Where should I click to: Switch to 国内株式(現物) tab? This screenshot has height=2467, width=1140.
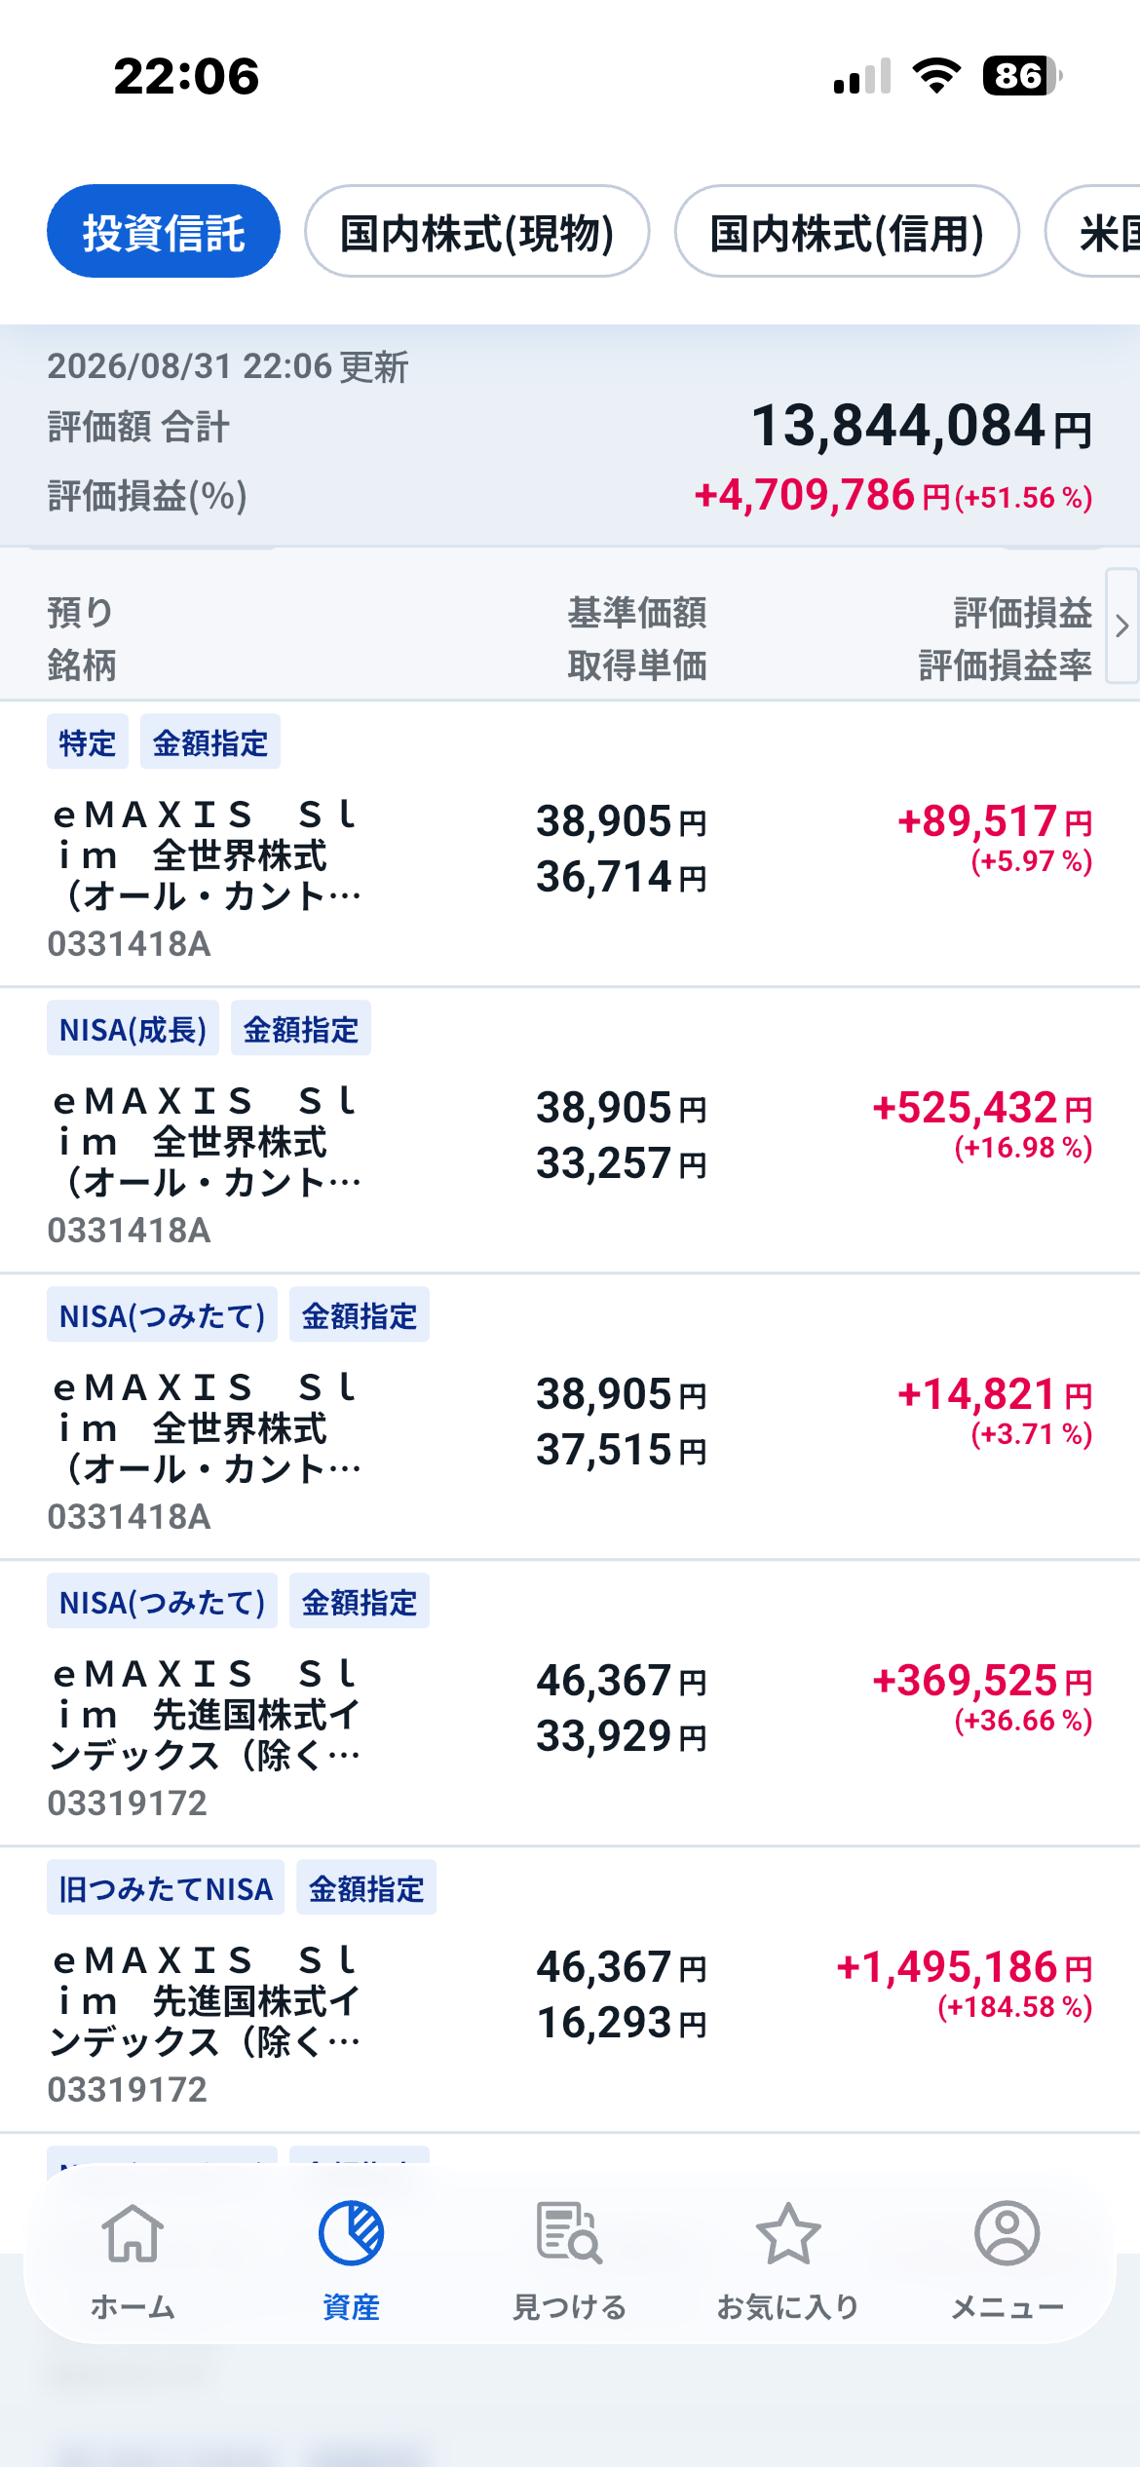477,232
